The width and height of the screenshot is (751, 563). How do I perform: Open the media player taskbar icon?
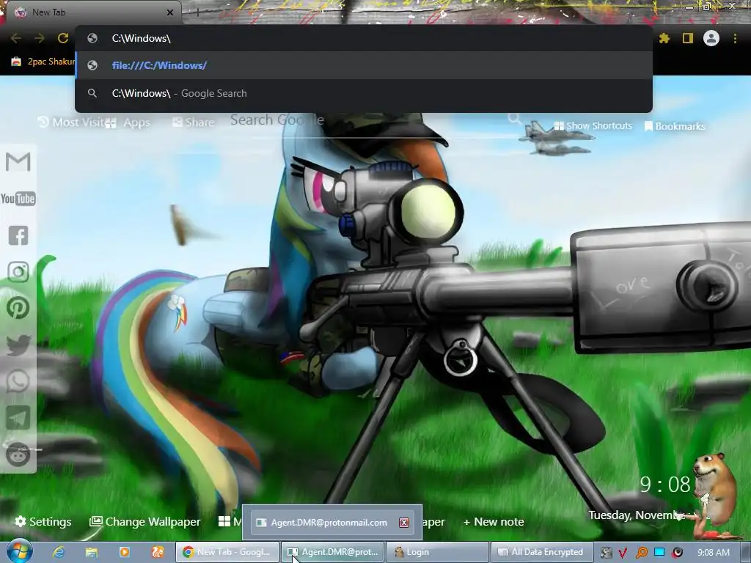click(125, 552)
